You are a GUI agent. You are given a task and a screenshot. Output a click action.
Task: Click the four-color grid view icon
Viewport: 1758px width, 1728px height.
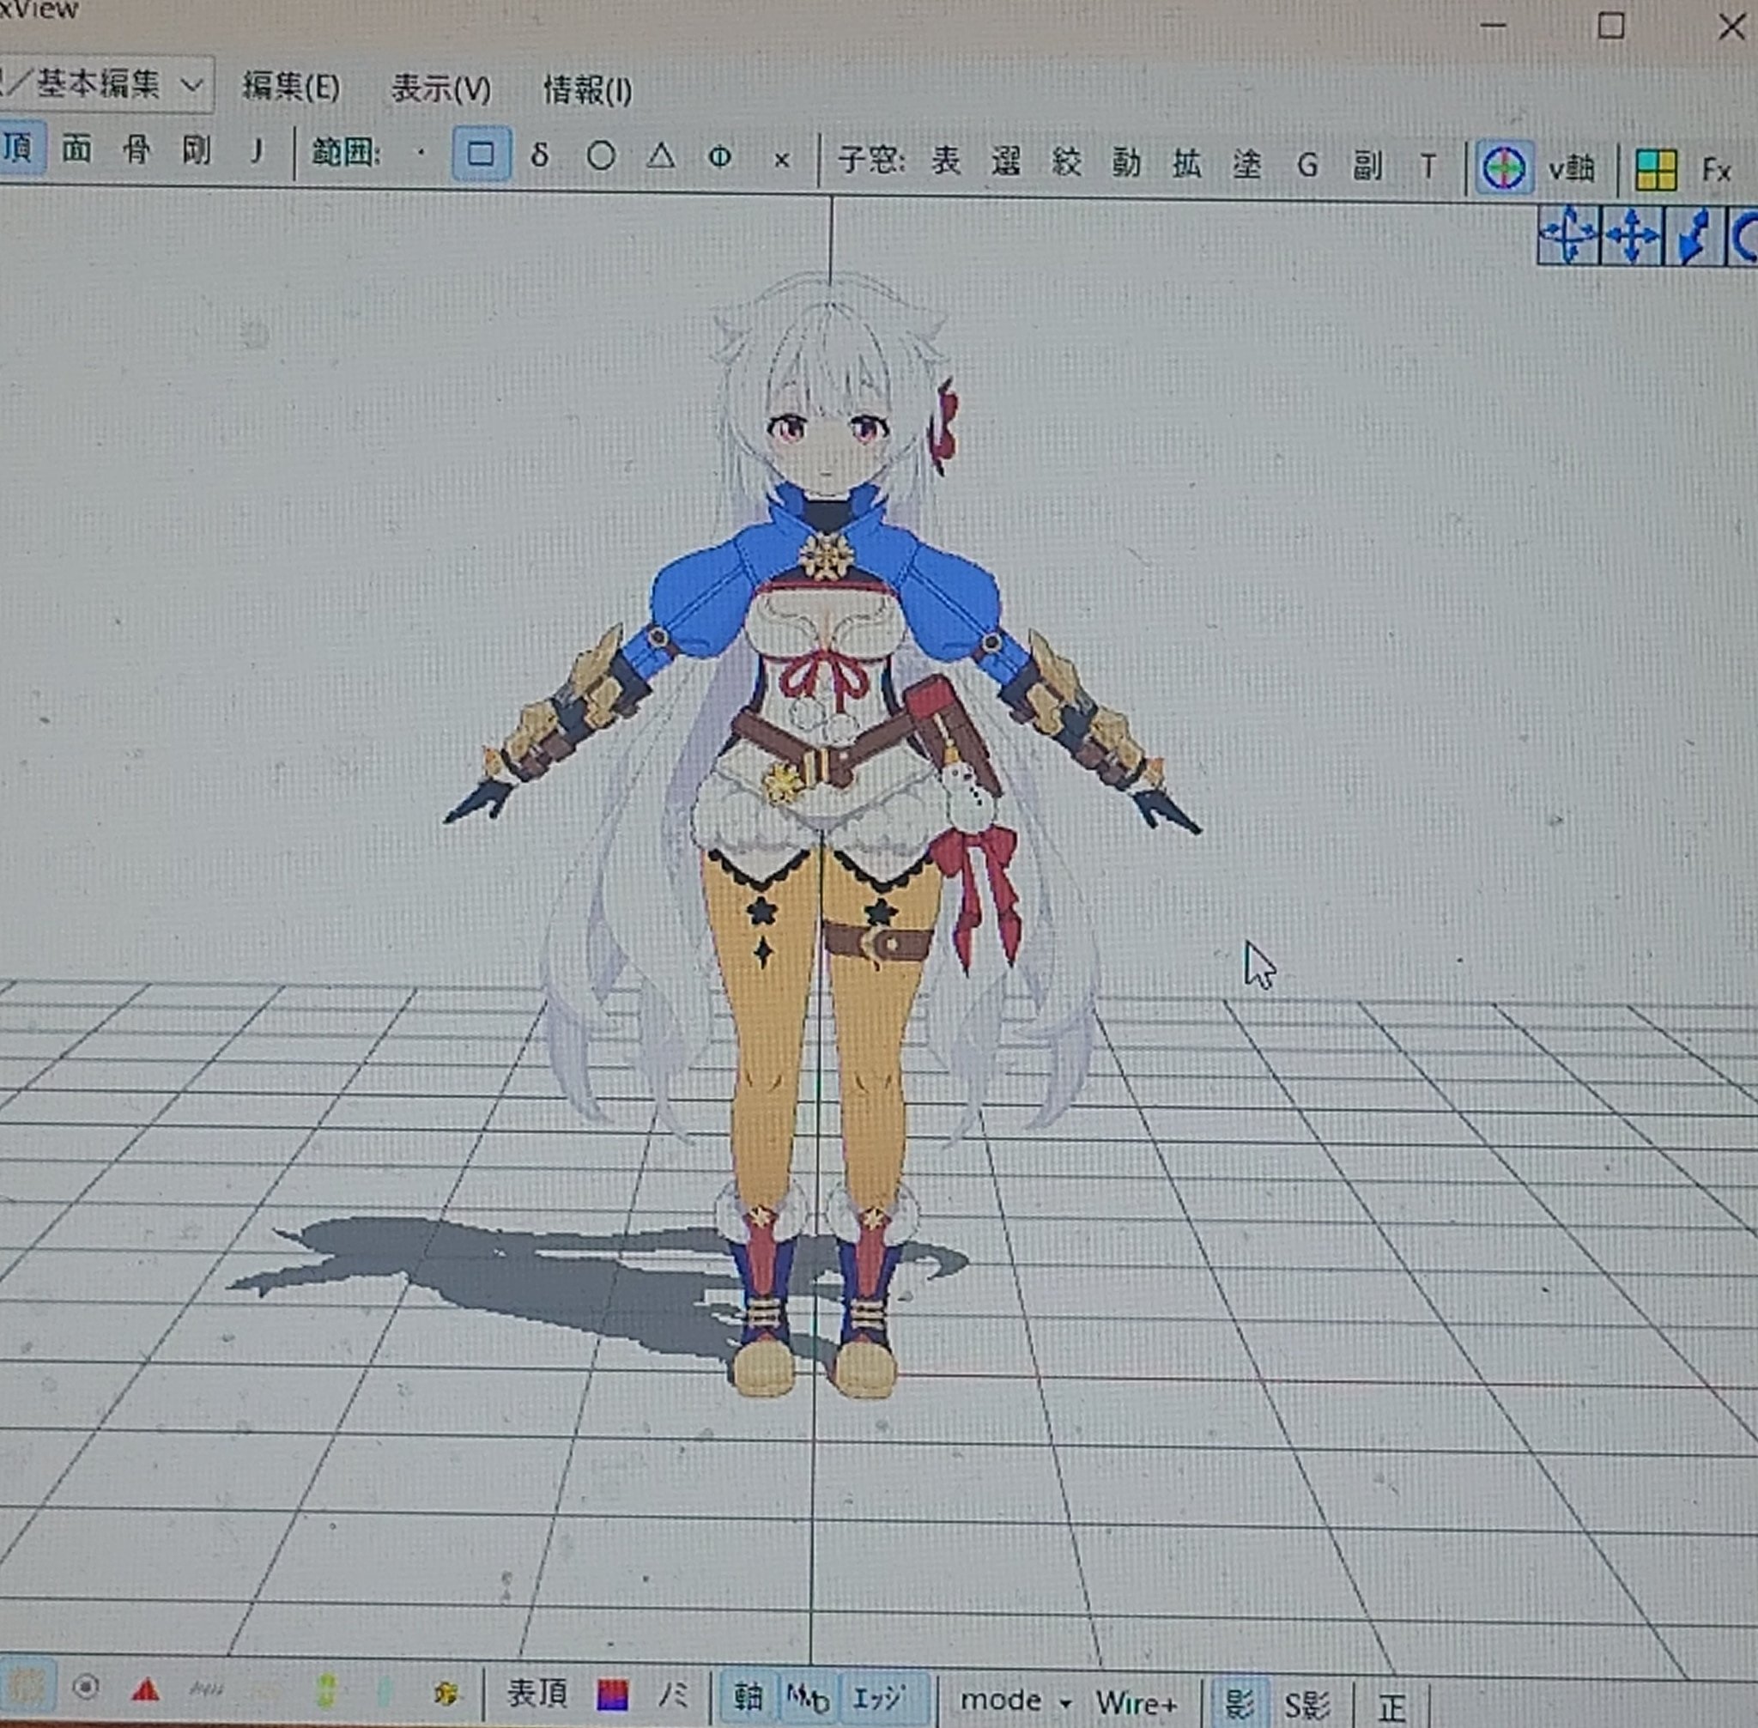pyautogui.click(x=1656, y=169)
